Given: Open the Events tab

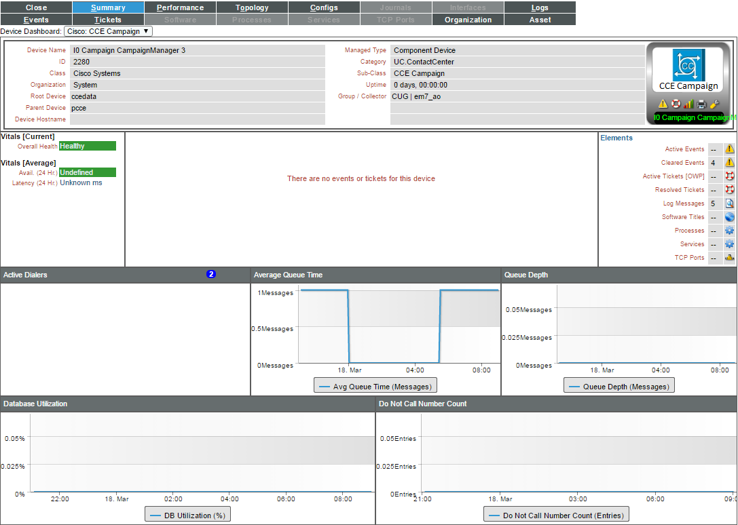Looking at the screenshot, I should pyautogui.click(x=36, y=20).
